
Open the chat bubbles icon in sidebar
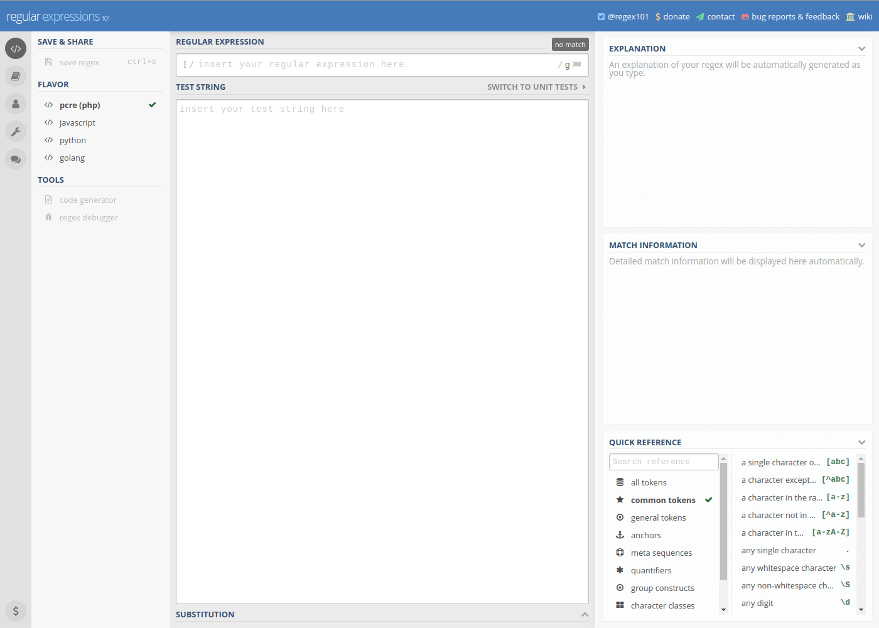click(16, 159)
